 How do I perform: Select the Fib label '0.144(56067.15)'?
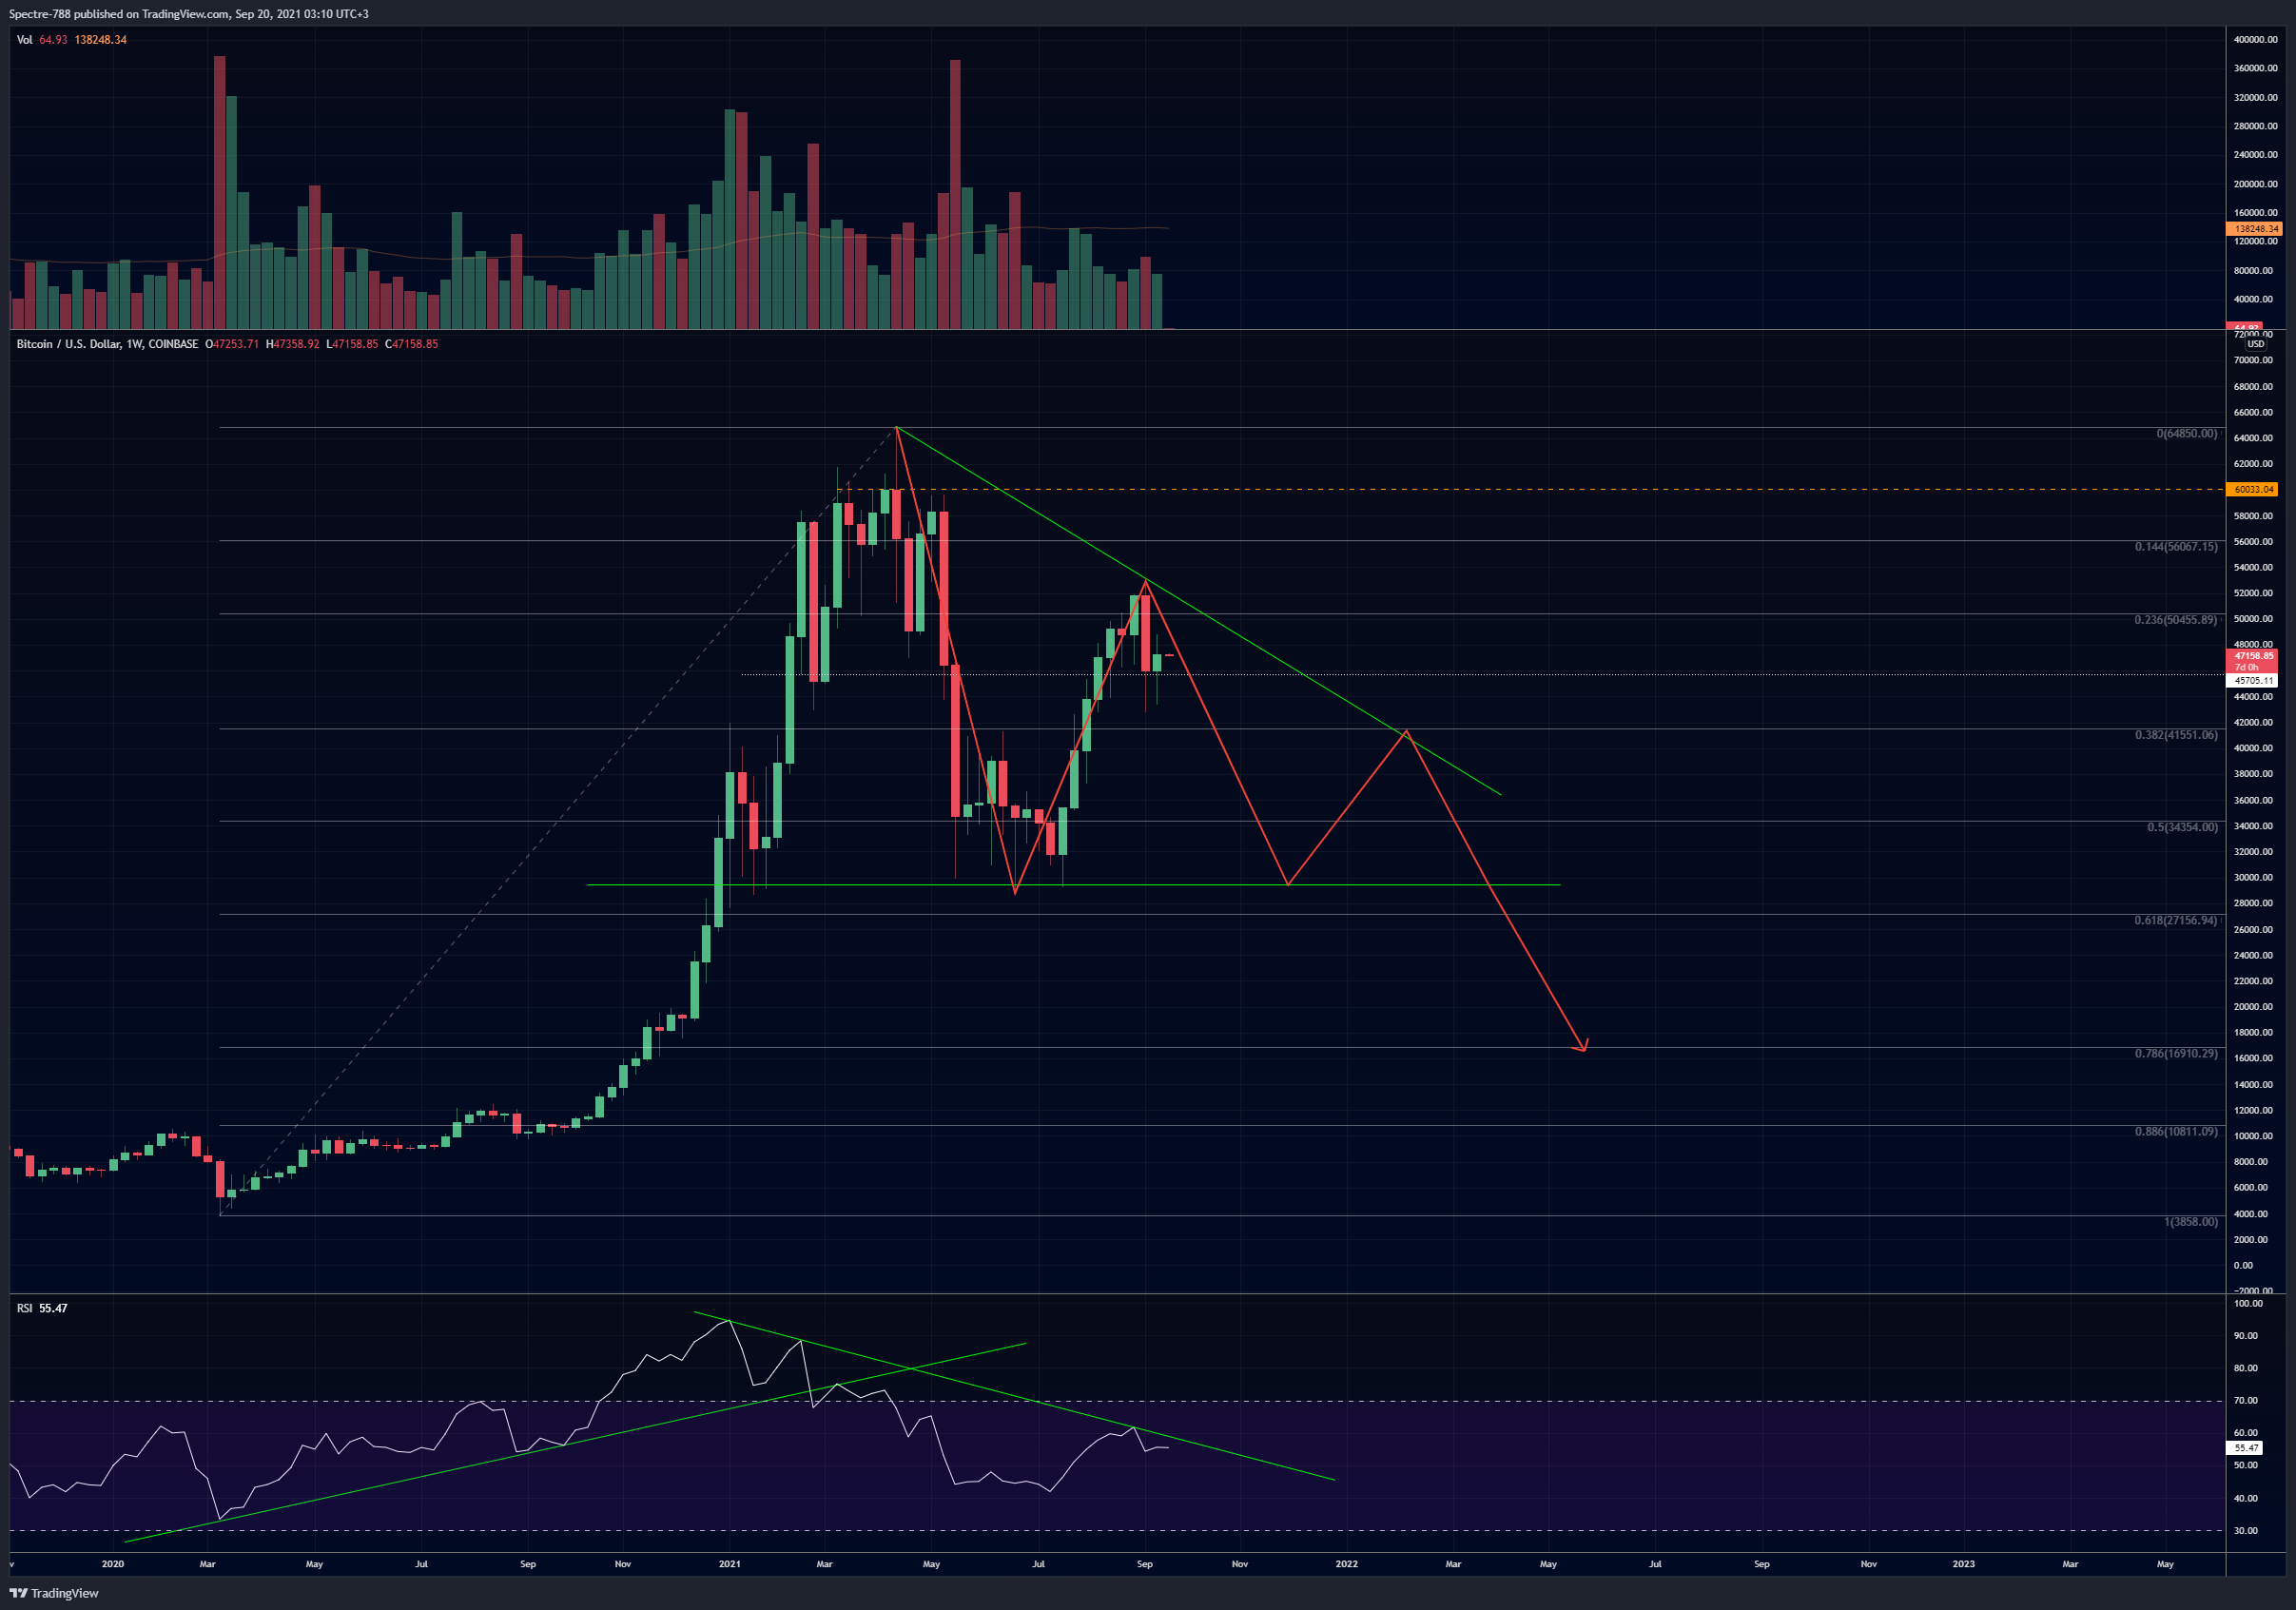click(2176, 547)
